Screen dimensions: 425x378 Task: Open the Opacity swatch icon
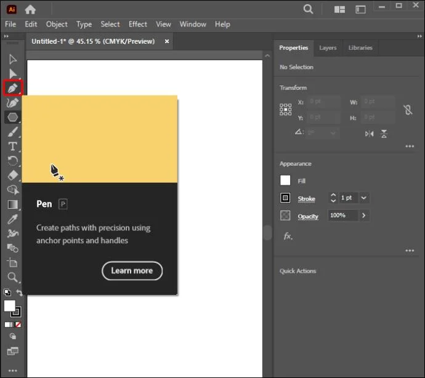coord(285,215)
